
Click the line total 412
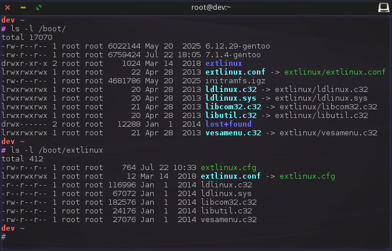tap(23, 159)
